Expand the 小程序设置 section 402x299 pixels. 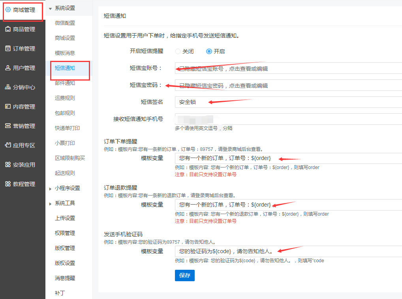tap(50, 188)
